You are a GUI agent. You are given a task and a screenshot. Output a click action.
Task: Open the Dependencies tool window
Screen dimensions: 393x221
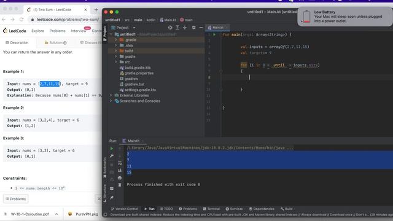262,209
